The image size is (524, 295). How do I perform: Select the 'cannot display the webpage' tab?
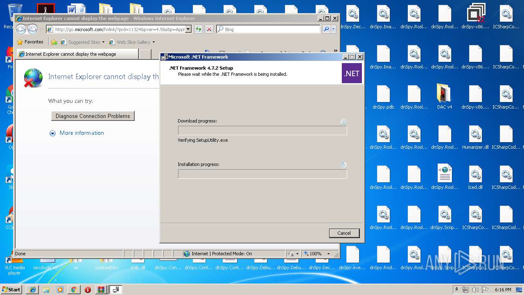pyautogui.click(x=77, y=54)
